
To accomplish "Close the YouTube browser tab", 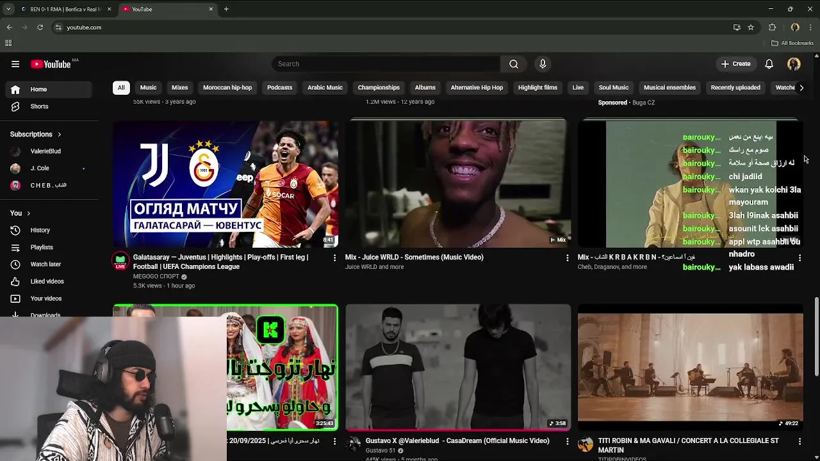I will click(211, 9).
